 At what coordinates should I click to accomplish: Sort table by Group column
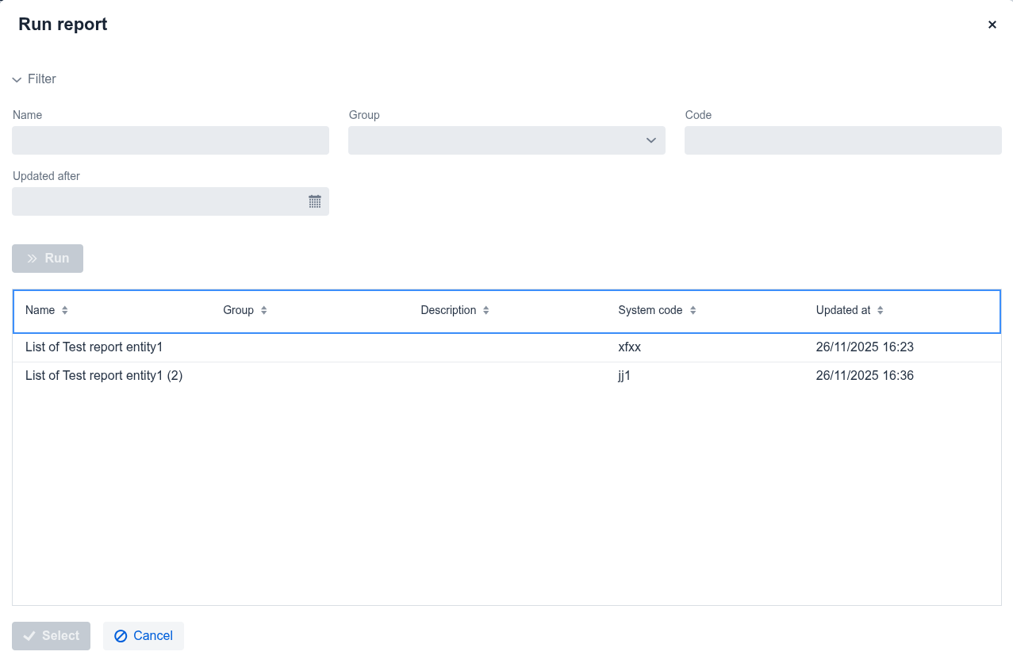tap(263, 310)
